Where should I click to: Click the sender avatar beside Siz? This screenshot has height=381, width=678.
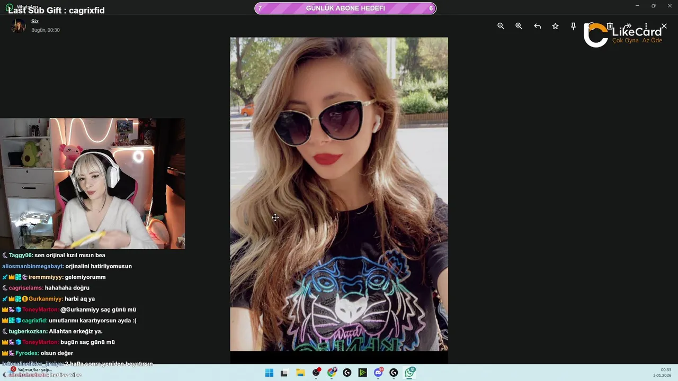point(19,26)
